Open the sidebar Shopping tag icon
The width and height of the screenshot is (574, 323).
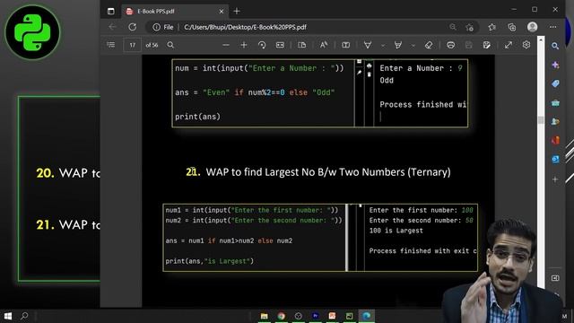(555, 83)
